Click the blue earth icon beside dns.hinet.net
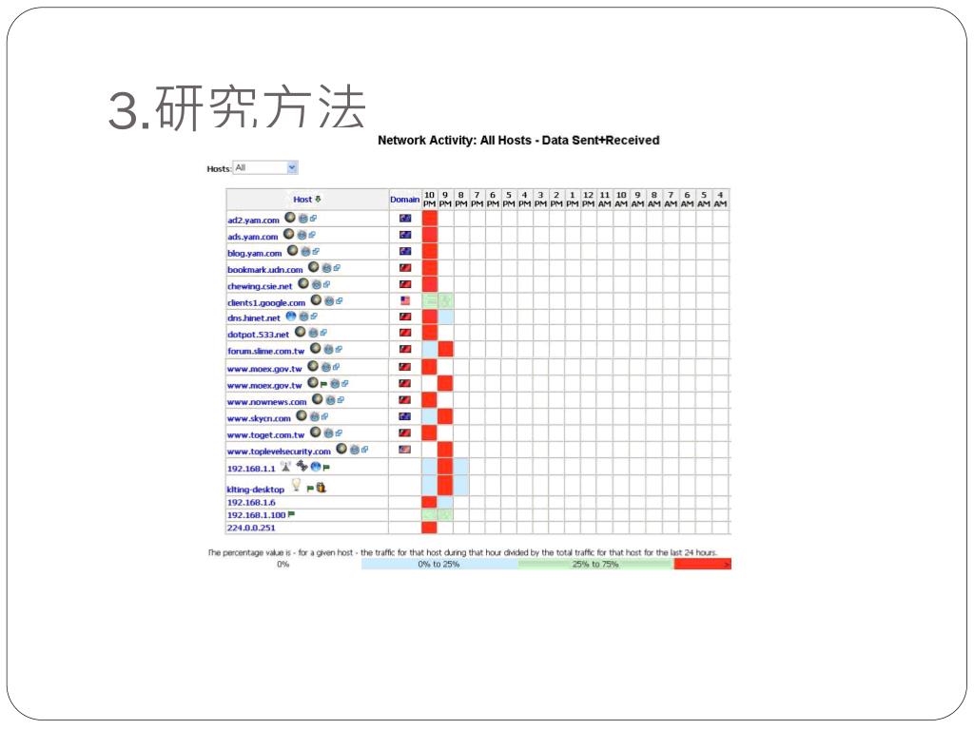Image resolution: width=974 pixels, height=730 pixels. coord(291,316)
